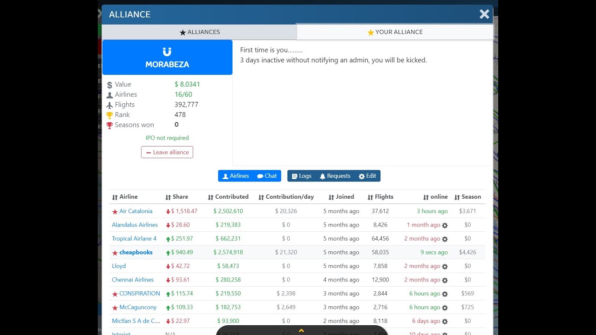Click the down arrow in Air Catalonia share
596x335 pixels.
(x=168, y=211)
